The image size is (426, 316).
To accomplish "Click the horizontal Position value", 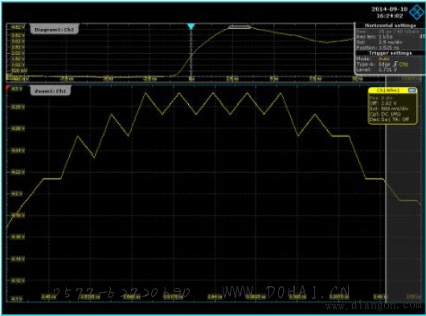I will point(388,47).
